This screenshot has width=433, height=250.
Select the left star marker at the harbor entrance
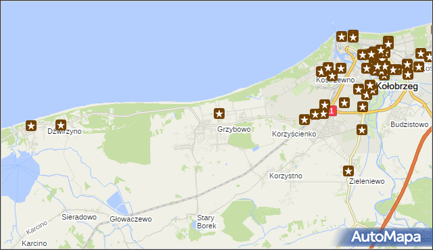tap(342, 36)
